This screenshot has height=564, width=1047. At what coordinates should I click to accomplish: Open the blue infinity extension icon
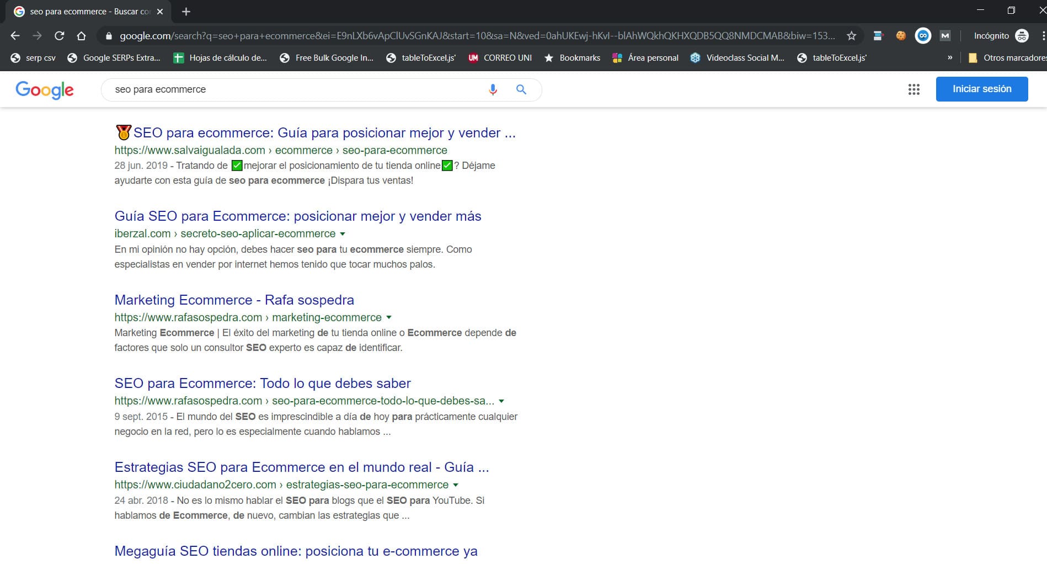click(x=923, y=36)
